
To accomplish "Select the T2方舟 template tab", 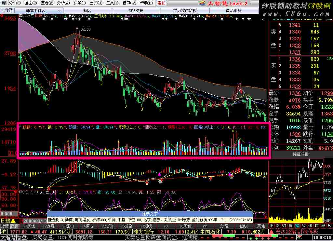I will click(x=48, y=226).
